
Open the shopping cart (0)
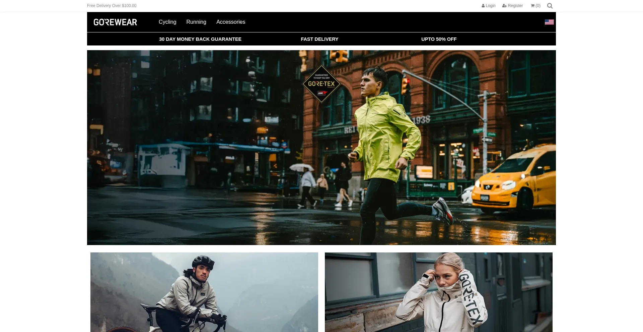pyautogui.click(x=535, y=6)
